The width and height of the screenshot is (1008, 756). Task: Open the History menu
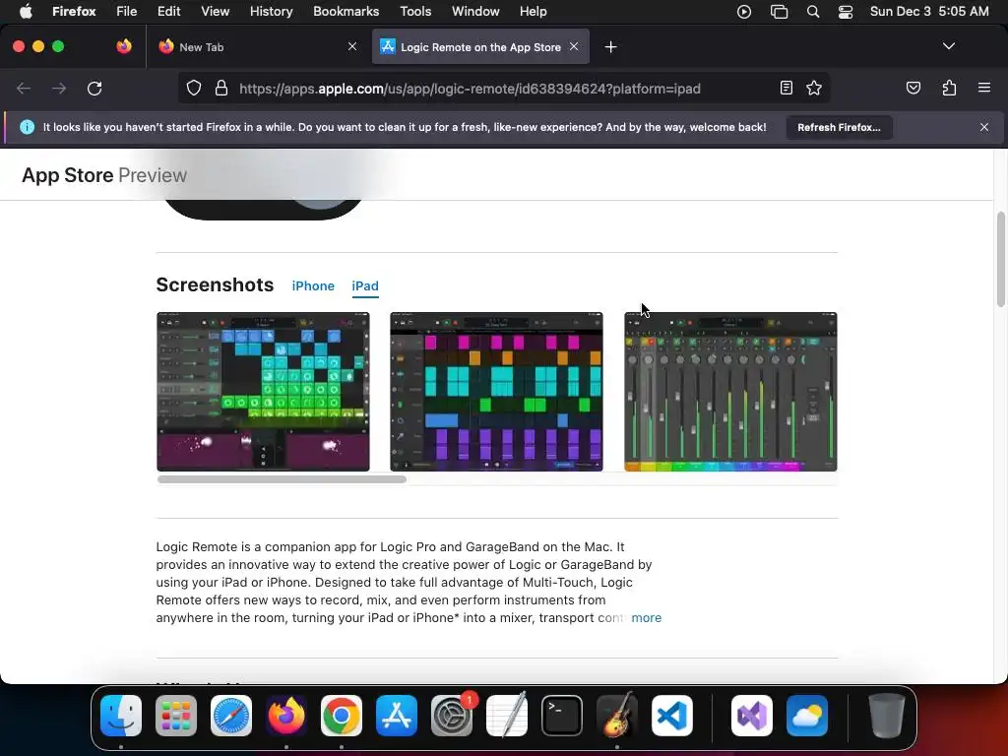click(271, 12)
